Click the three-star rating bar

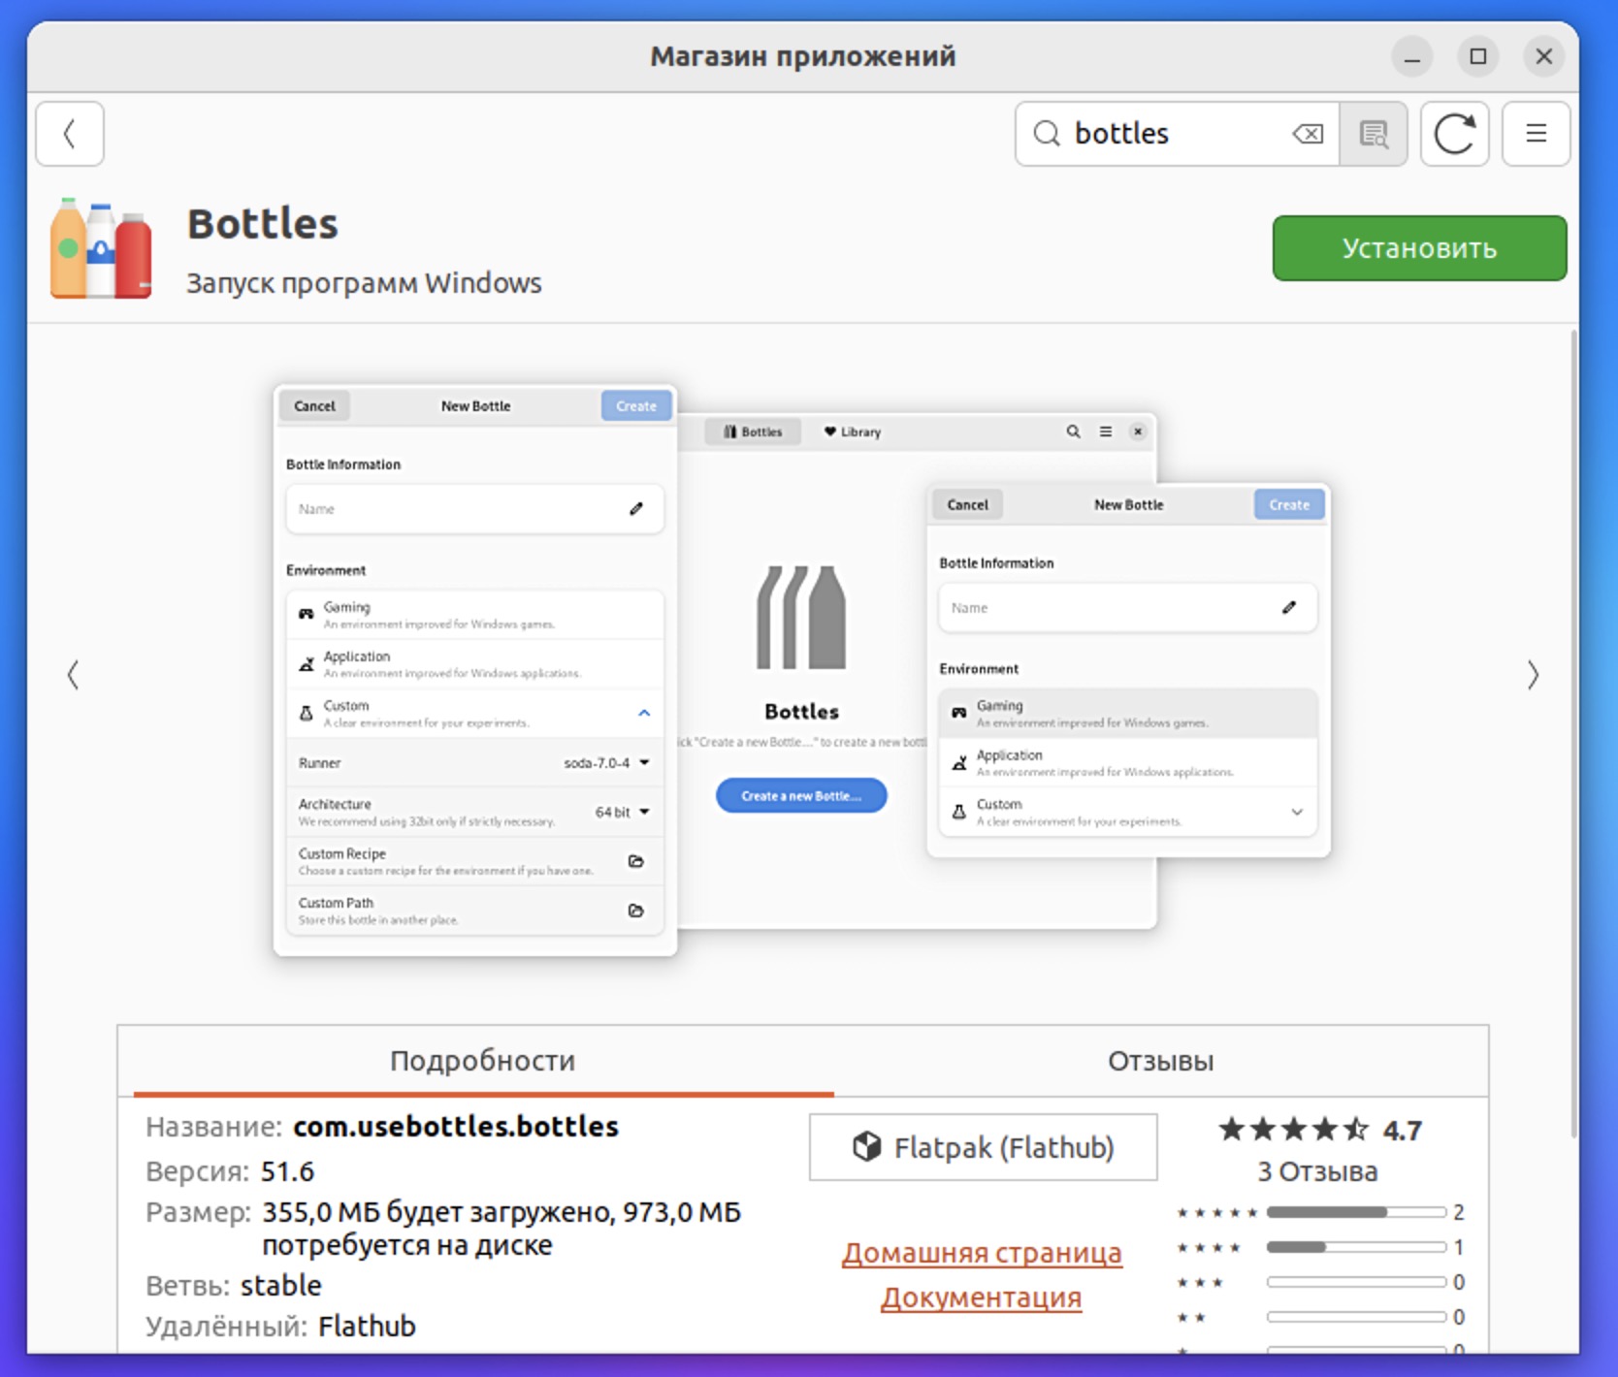pos(1356,1282)
